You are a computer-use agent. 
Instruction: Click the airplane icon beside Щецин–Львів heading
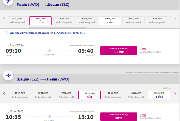click(x=8, y=75)
